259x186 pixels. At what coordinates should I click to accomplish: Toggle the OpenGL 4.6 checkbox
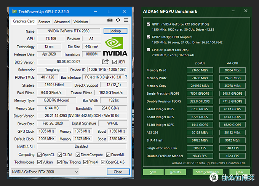point(103,162)
